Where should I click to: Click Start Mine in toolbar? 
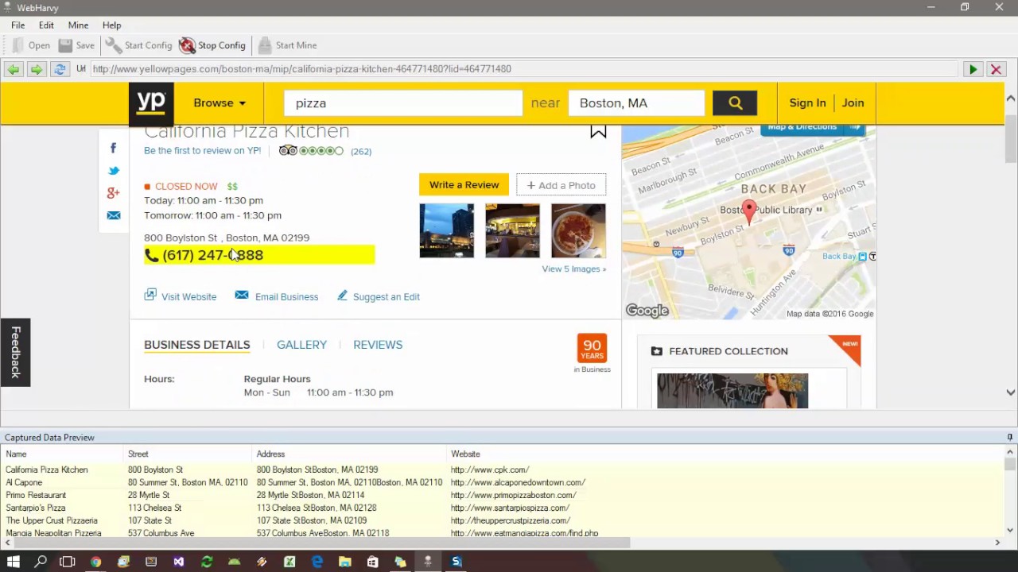tap(287, 45)
